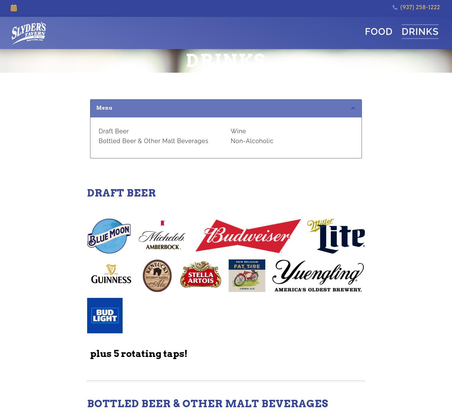
Task: Open the FOOD navigation item
Action: pyautogui.click(x=379, y=32)
